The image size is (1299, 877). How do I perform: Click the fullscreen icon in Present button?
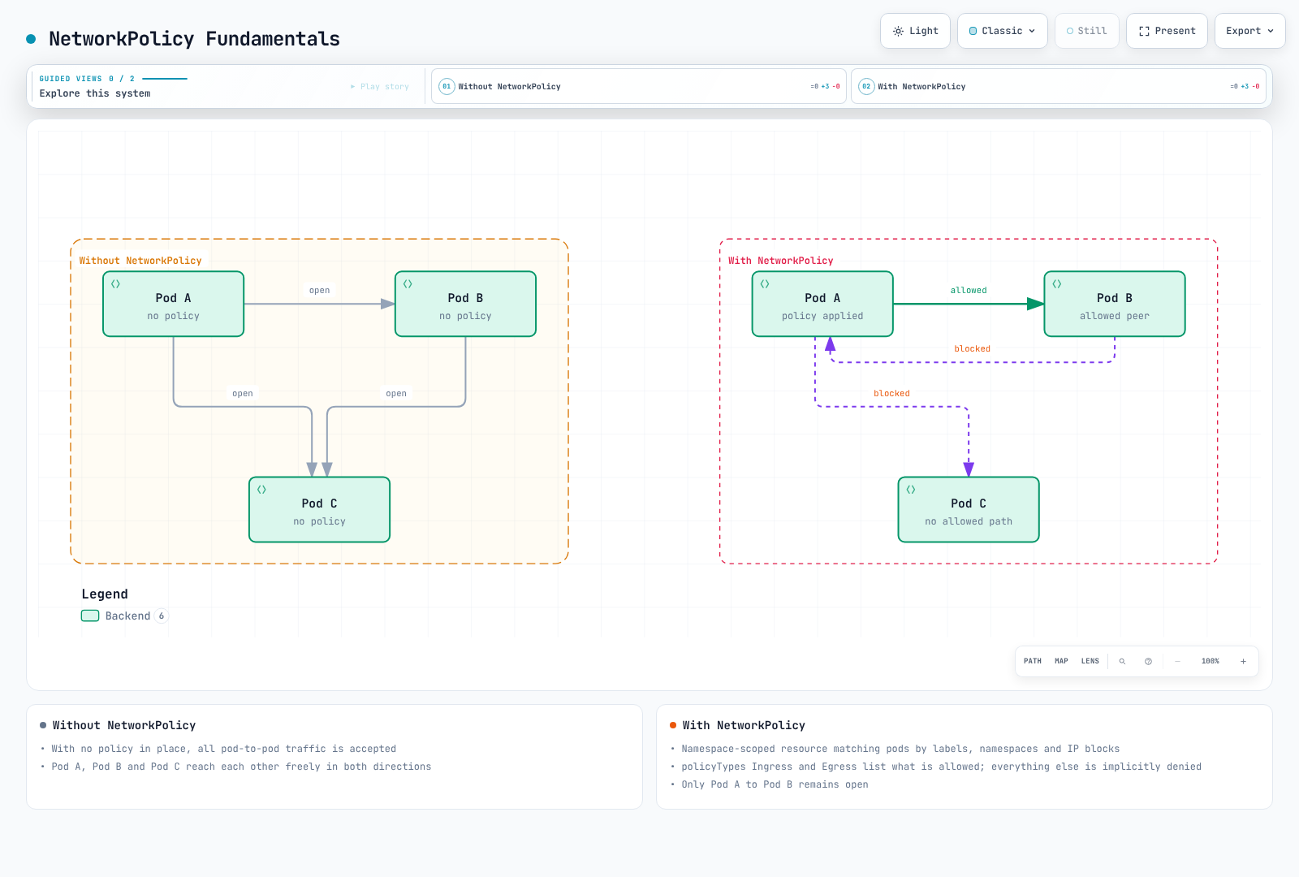click(x=1144, y=31)
